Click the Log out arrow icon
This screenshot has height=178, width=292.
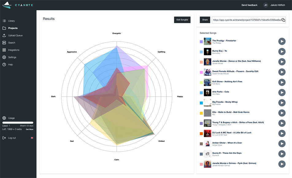tap(4, 138)
